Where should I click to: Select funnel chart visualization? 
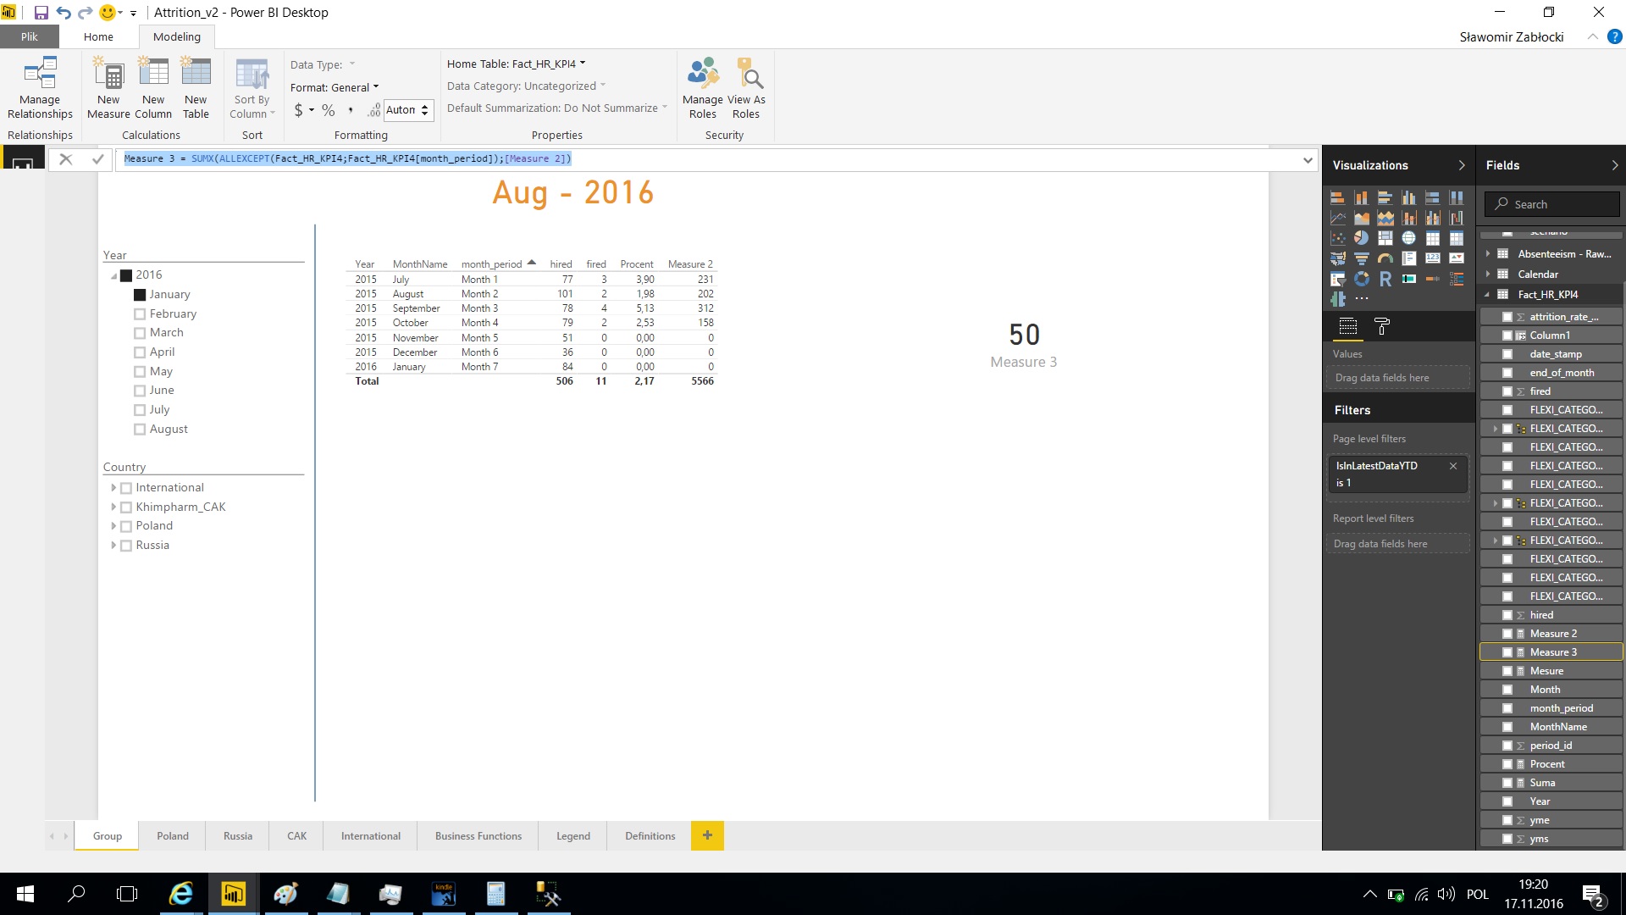coord(1361,258)
